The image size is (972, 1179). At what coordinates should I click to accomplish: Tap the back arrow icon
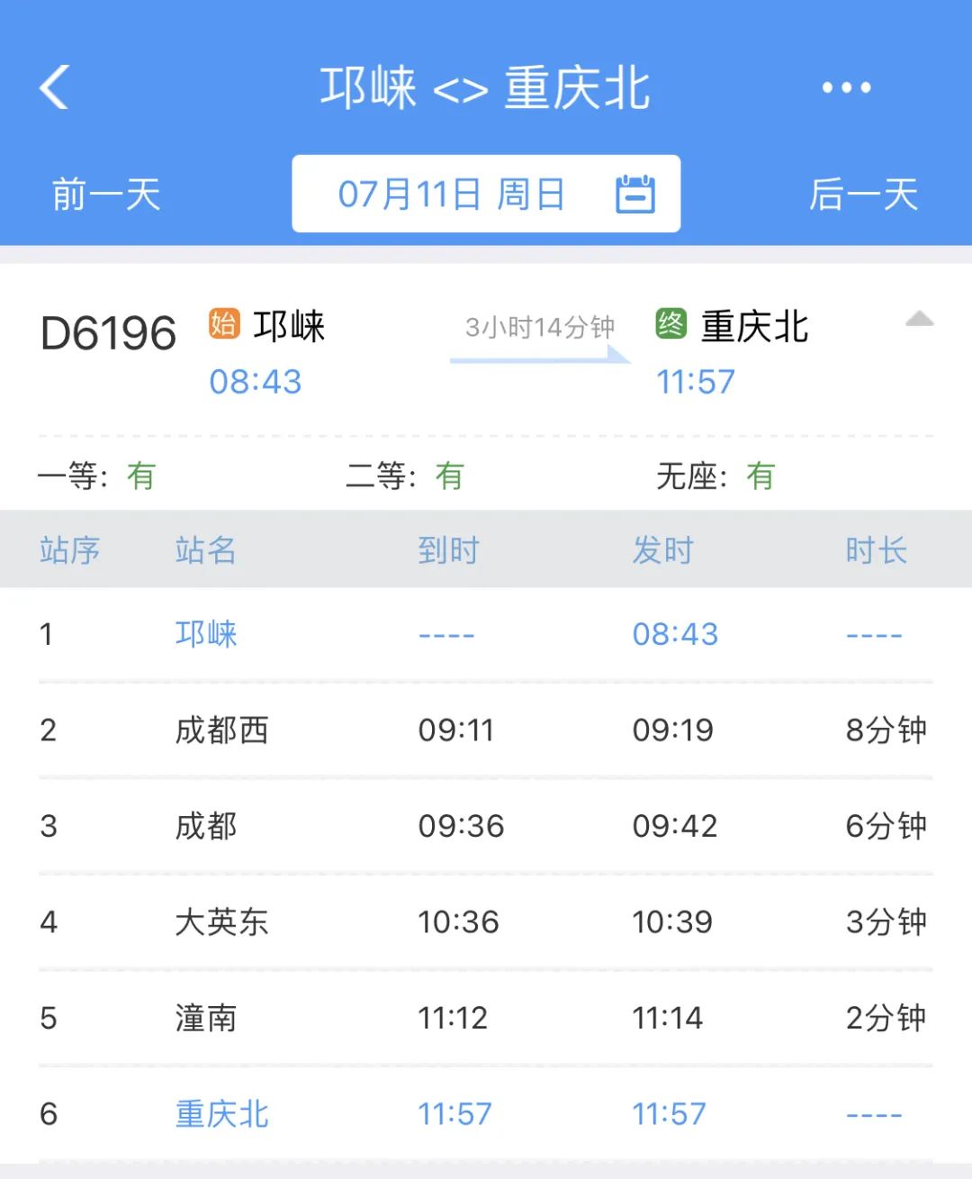point(55,87)
